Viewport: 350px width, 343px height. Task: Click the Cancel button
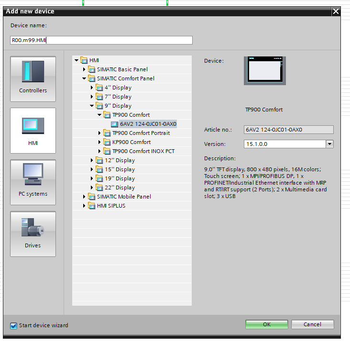tap(313, 324)
